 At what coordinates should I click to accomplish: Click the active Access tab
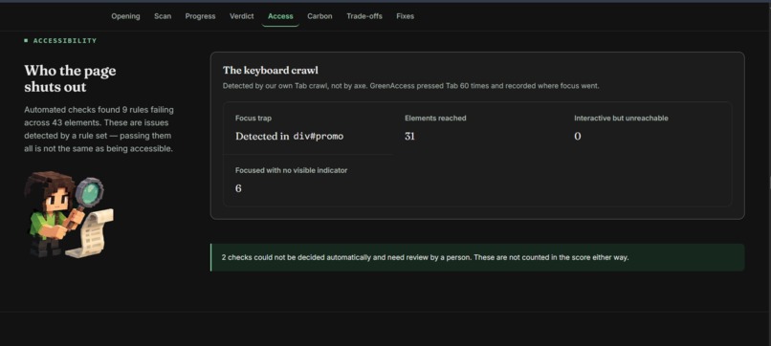click(280, 16)
